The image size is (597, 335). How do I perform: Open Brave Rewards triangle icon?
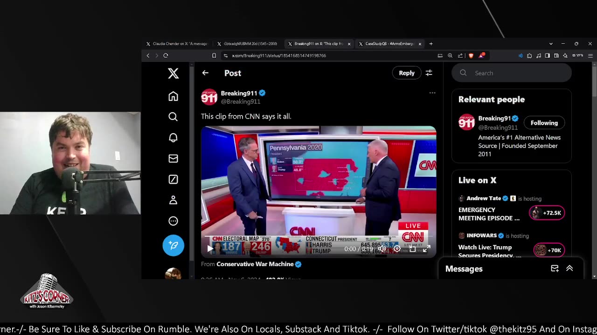point(481,55)
